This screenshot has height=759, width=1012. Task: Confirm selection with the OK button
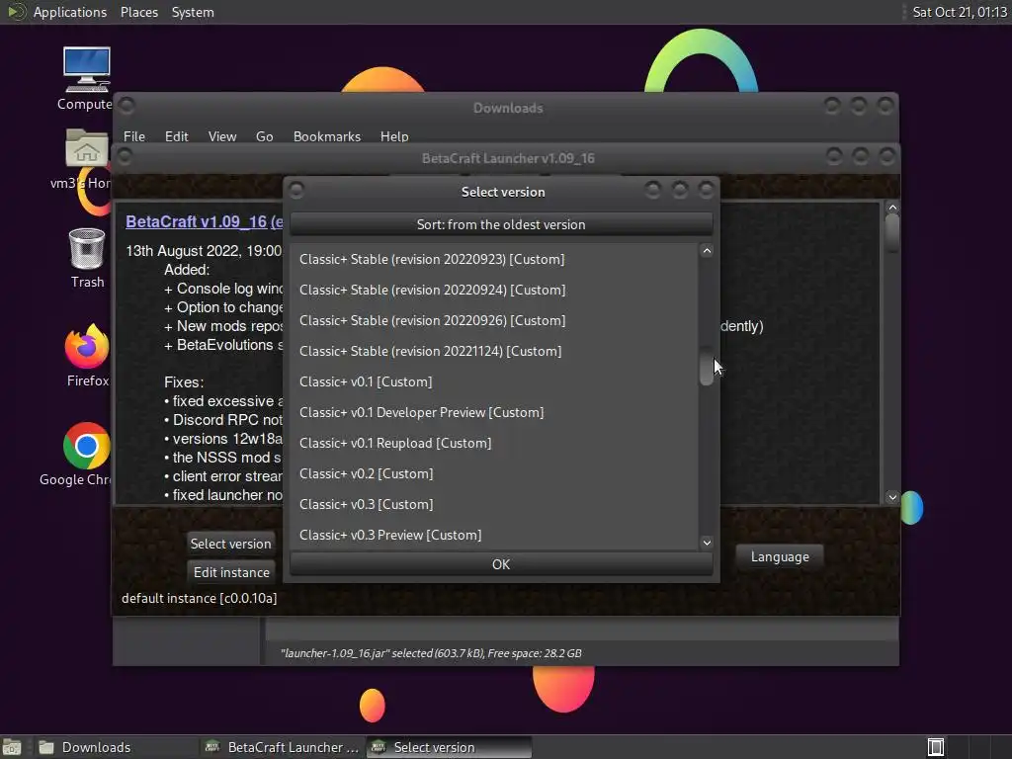[x=501, y=564]
